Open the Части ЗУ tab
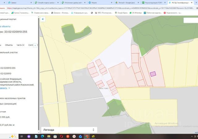Image resolution: width=198 pixels, height=139 pixels. pos(20,45)
